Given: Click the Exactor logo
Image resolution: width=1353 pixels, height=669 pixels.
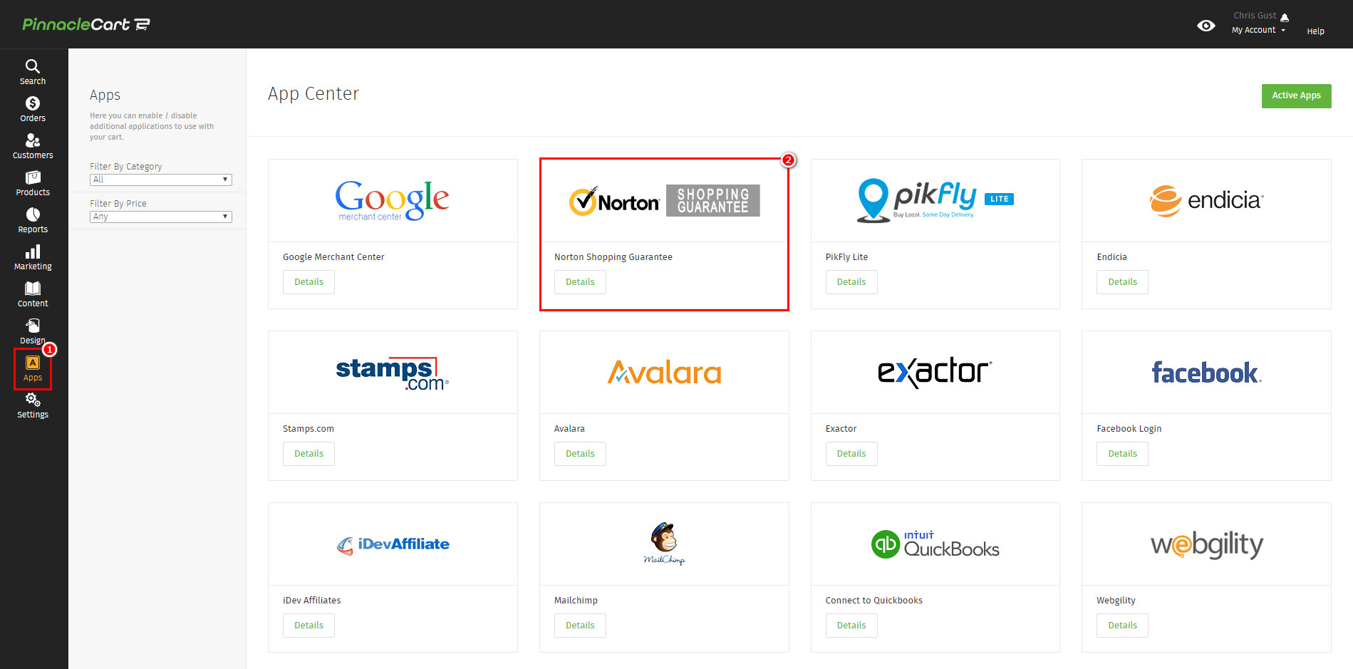Looking at the screenshot, I should 935,372.
